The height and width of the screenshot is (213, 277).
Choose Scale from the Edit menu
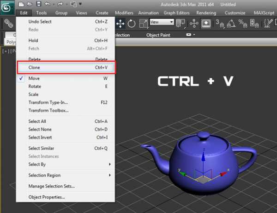point(66,94)
